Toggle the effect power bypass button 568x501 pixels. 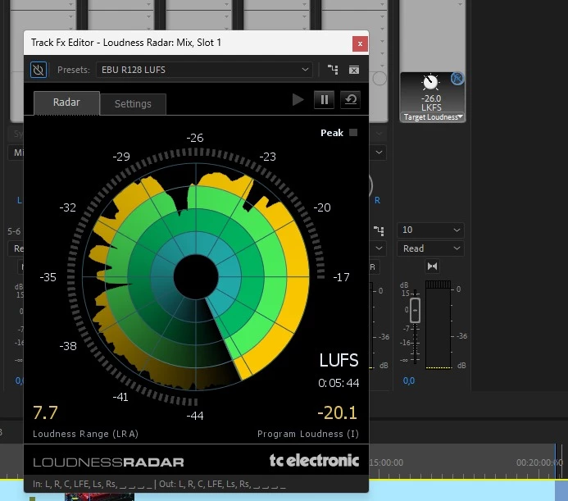tap(39, 70)
